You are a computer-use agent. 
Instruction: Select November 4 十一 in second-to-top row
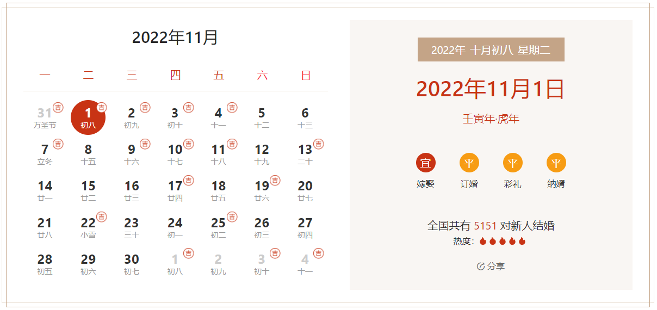click(219, 117)
